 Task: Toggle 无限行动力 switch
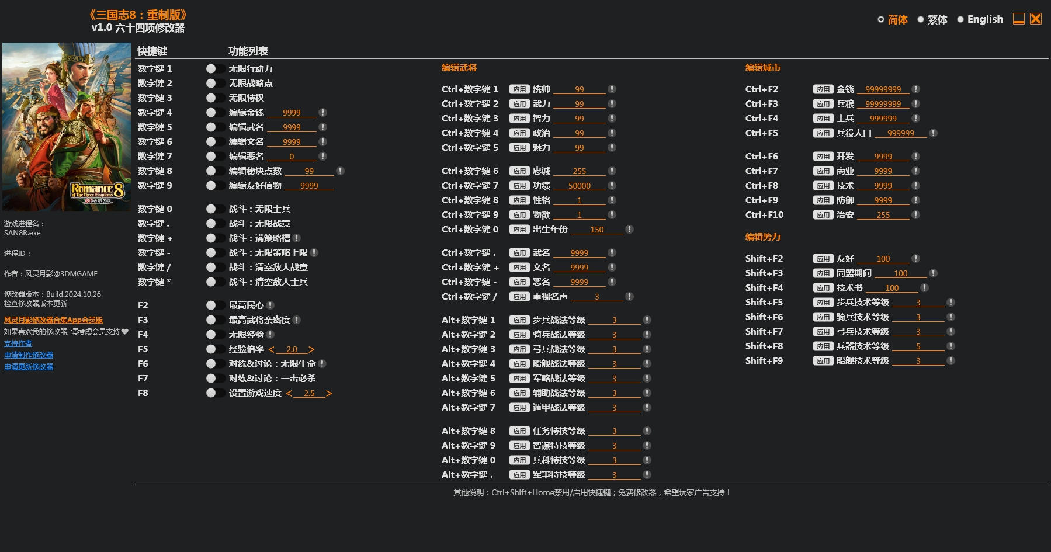215,68
